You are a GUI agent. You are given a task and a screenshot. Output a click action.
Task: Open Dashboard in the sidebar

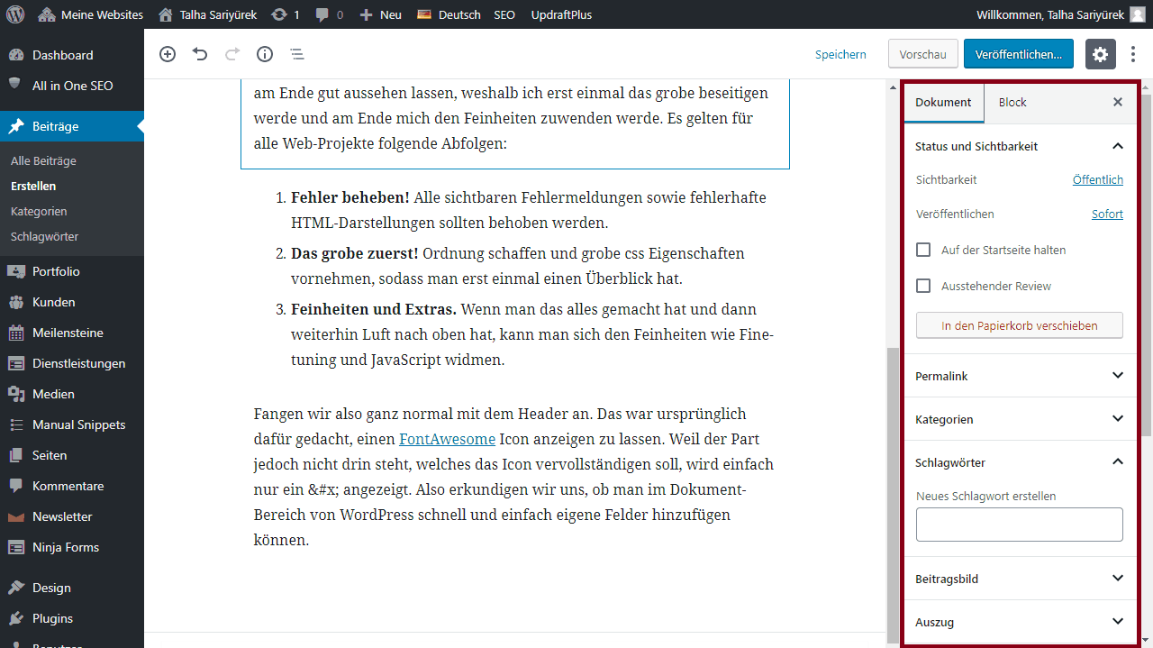point(72,55)
